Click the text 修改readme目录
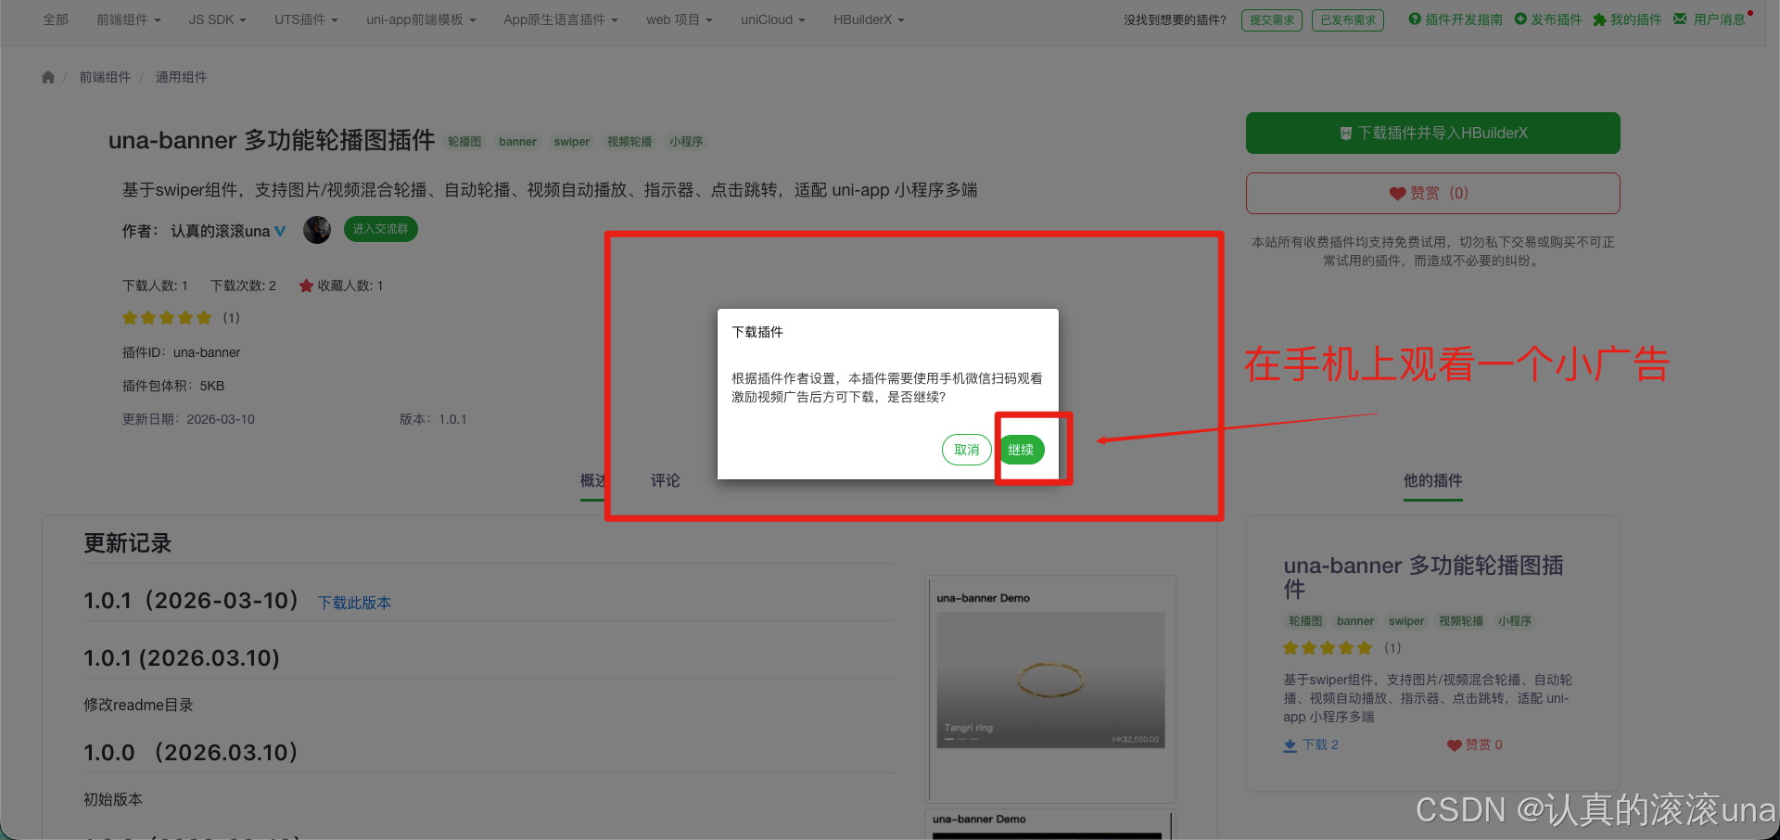 (138, 705)
